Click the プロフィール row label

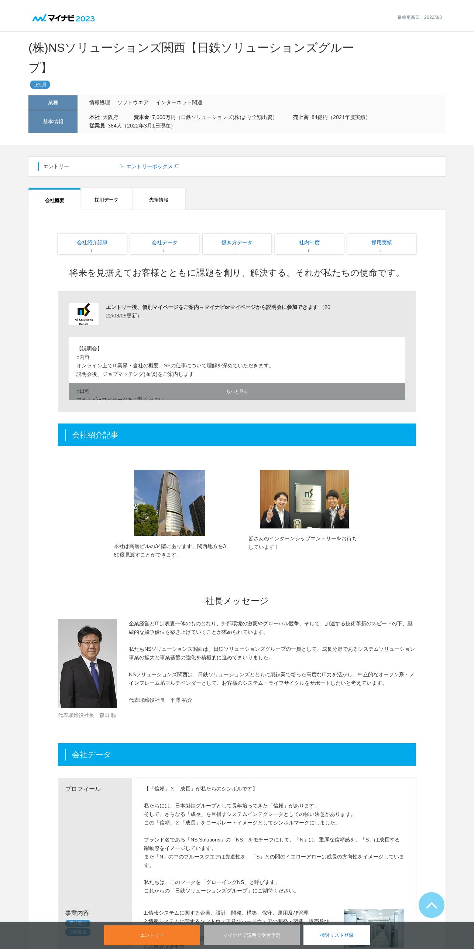(x=83, y=789)
